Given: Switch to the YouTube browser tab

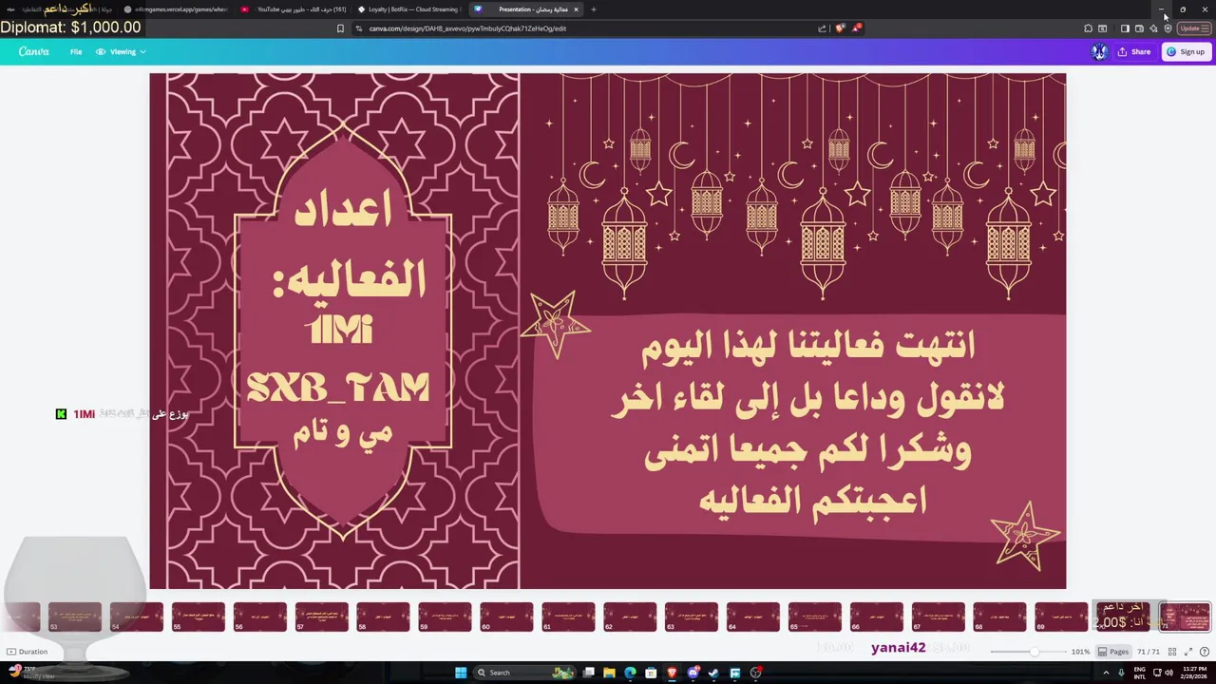Looking at the screenshot, I should tap(294, 9).
